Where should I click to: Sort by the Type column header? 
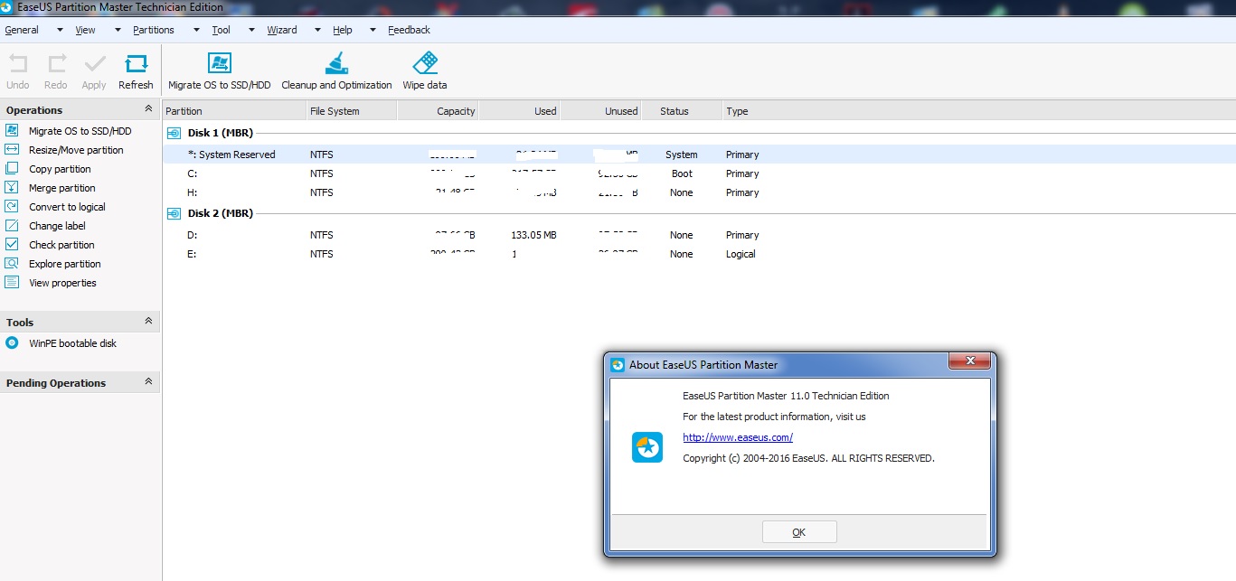click(979, 111)
